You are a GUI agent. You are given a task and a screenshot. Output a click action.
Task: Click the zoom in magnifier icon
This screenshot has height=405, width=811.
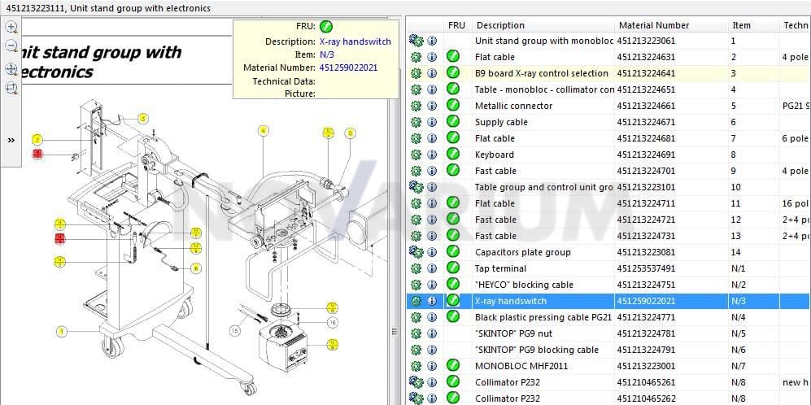(11, 27)
